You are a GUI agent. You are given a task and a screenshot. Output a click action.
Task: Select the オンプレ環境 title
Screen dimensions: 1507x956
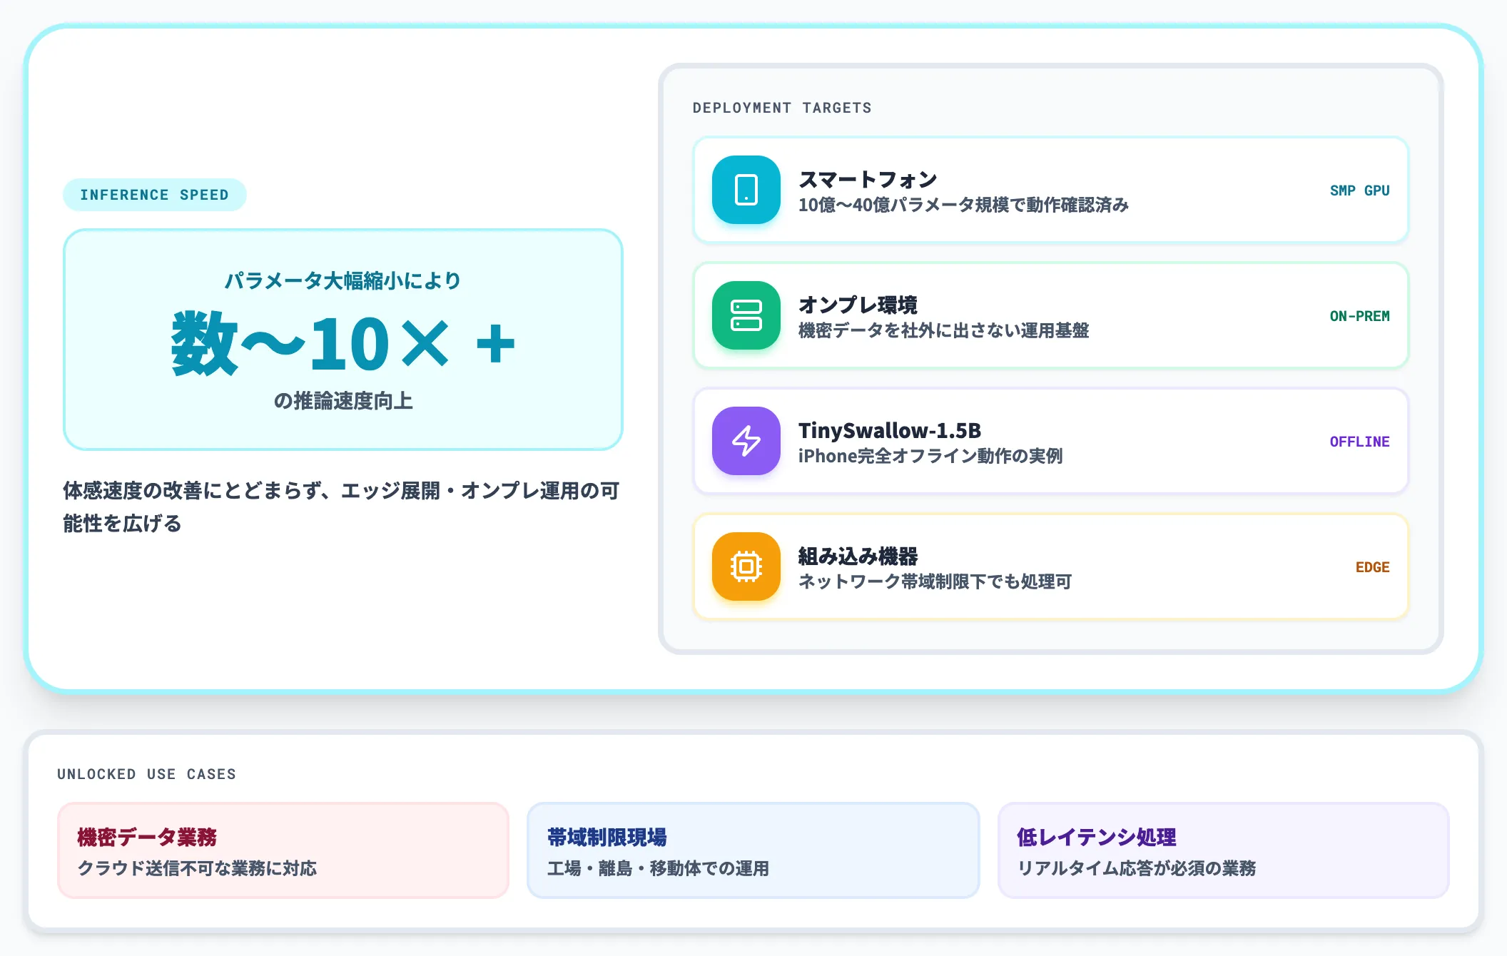(x=858, y=305)
